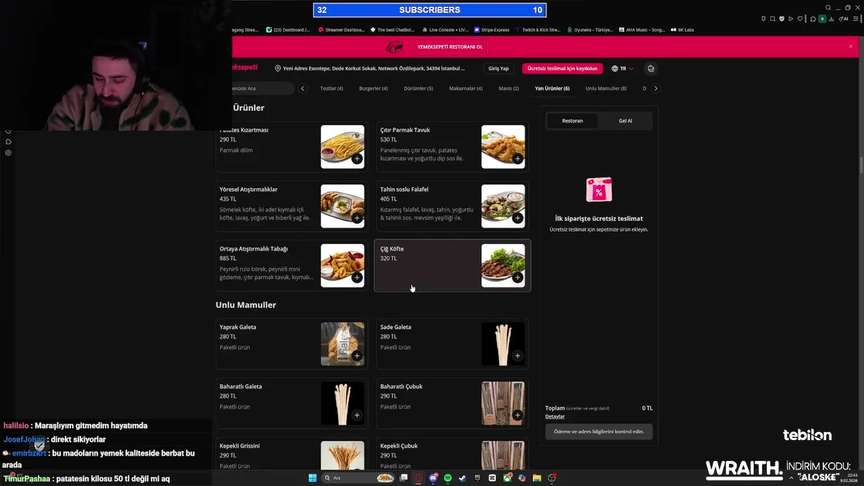Open Steam from the taskbar
Screen dimensions: 864x486
point(462,478)
